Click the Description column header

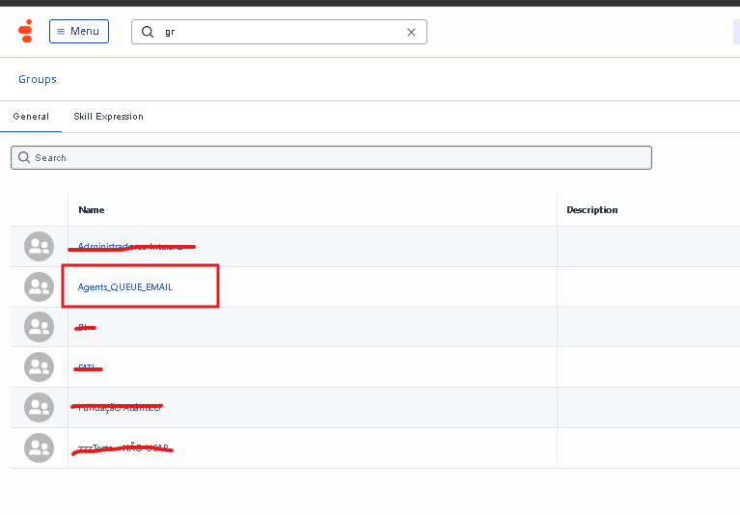[x=591, y=209]
